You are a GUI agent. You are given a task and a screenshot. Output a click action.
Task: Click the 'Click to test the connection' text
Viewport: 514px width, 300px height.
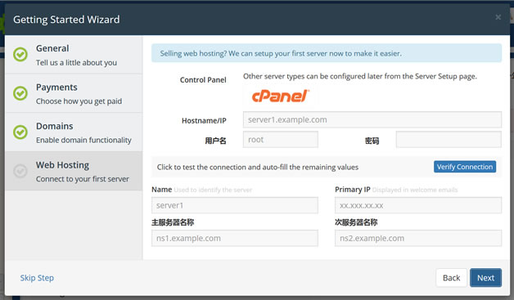258,167
